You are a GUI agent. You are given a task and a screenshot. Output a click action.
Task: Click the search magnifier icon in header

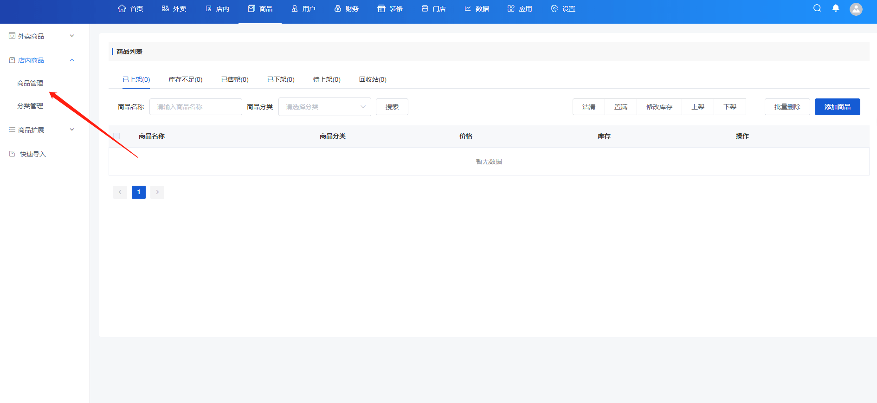point(817,8)
